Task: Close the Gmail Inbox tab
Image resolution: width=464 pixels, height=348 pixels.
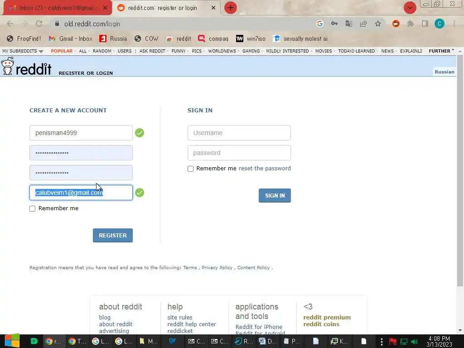Action: coord(105,8)
